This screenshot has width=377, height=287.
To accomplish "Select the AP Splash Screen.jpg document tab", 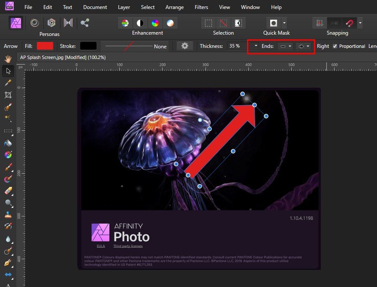I will pos(63,57).
